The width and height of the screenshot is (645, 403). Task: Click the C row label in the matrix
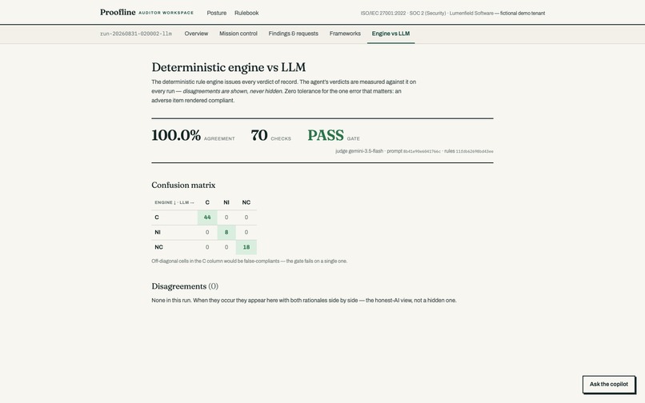[x=157, y=217]
